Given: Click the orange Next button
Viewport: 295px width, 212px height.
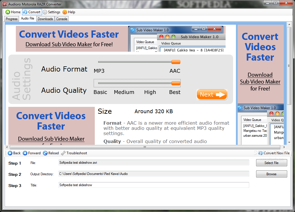Looking at the screenshot, I should pyautogui.click(x=212, y=95).
